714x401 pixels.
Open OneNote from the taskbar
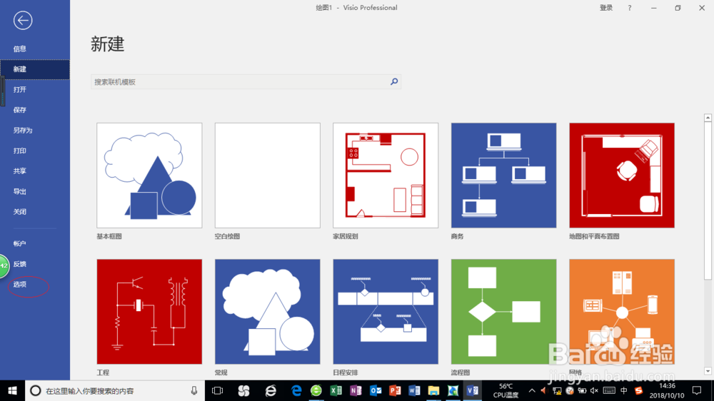(x=356, y=390)
